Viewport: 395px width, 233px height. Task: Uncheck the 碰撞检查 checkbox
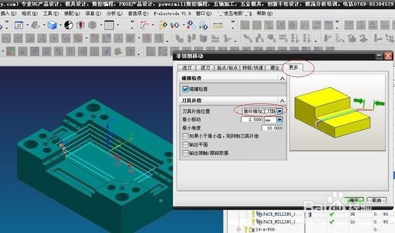pos(185,89)
